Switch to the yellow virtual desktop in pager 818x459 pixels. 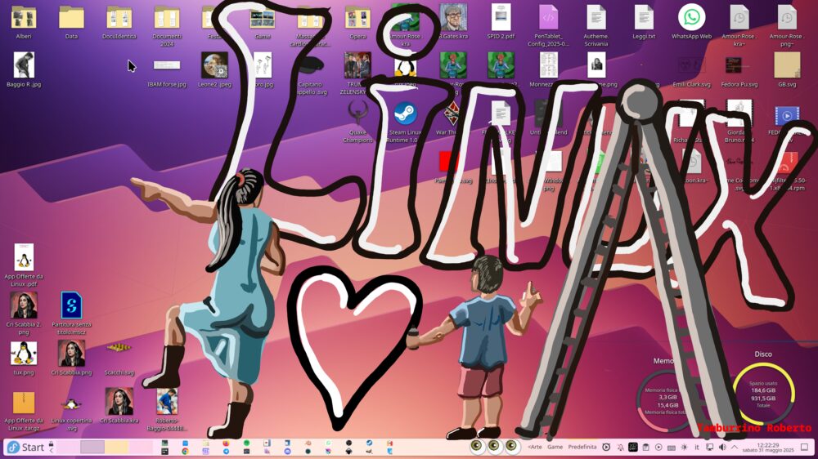pos(117,447)
